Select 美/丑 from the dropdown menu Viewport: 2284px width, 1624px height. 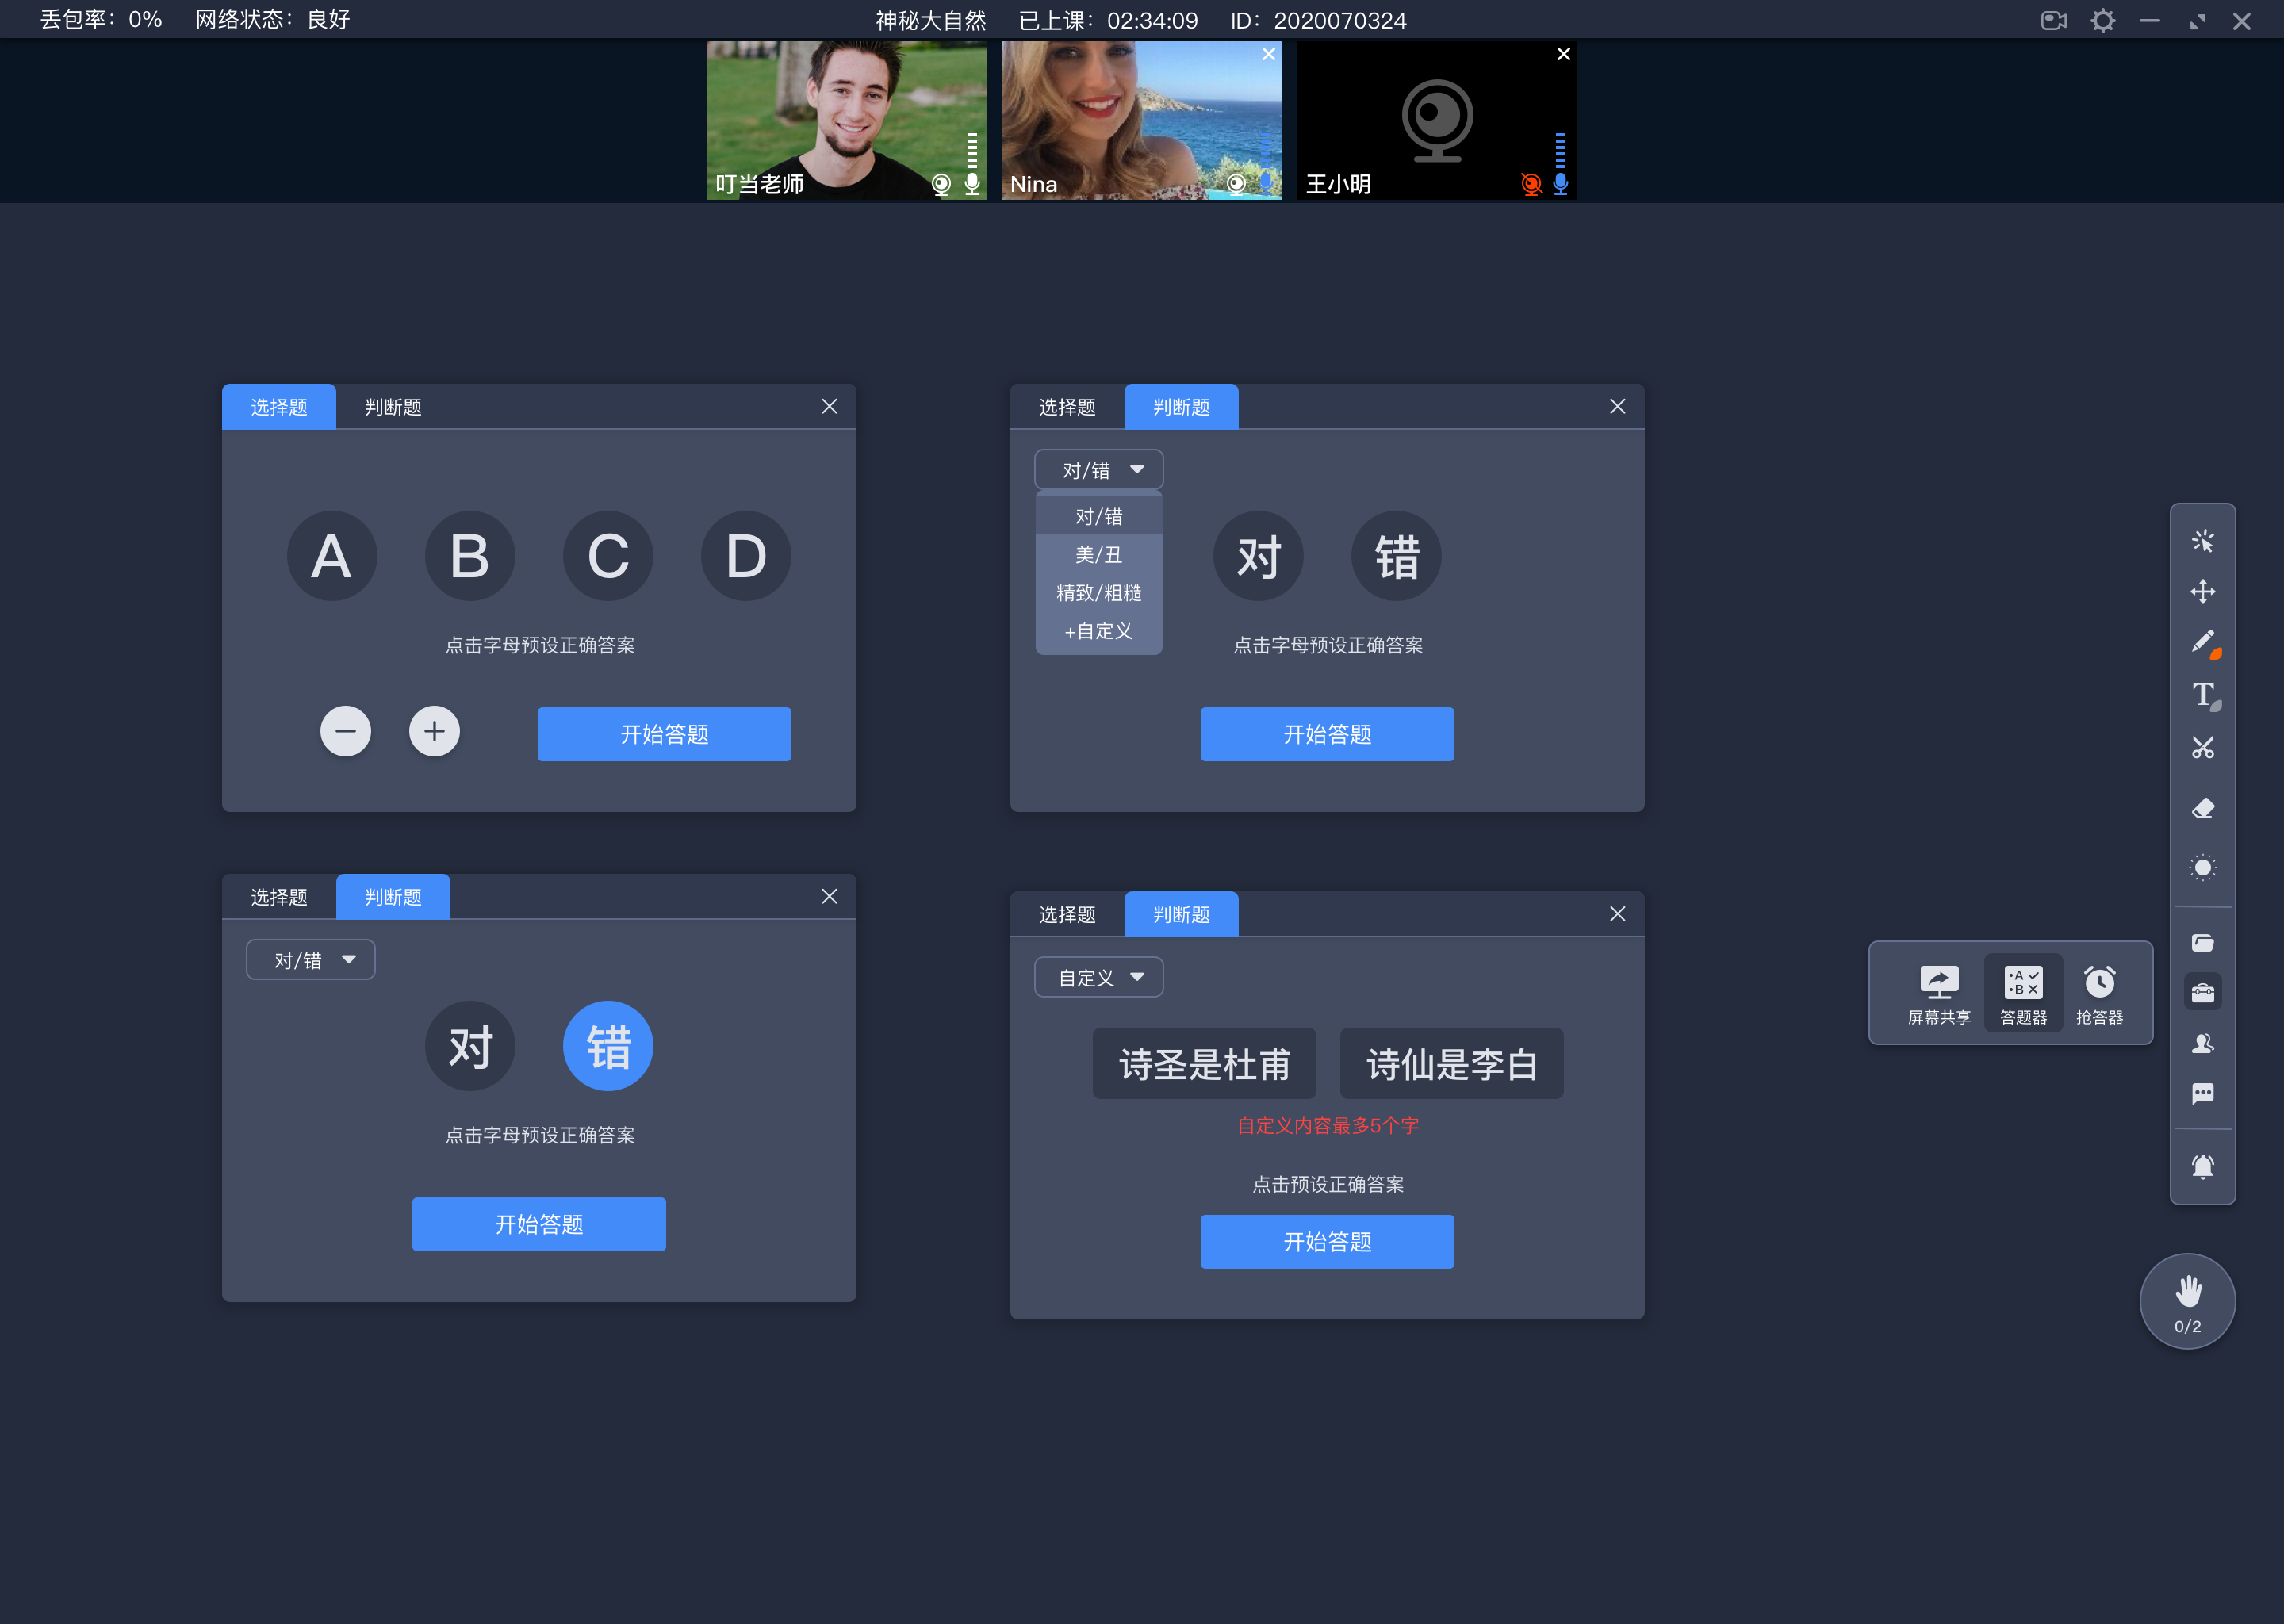click(x=1094, y=555)
